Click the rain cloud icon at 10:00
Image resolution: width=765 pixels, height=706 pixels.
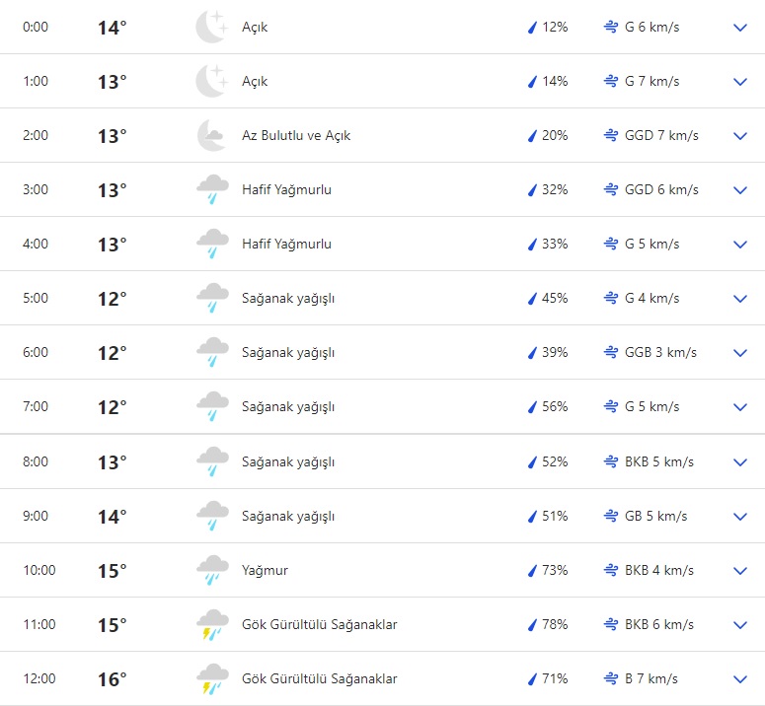coord(211,570)
